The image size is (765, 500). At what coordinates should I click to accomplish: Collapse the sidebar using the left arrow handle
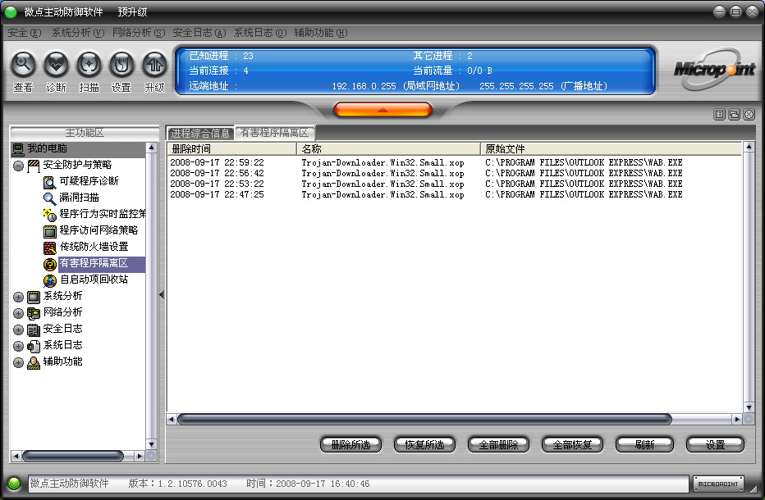click(162, 295)
